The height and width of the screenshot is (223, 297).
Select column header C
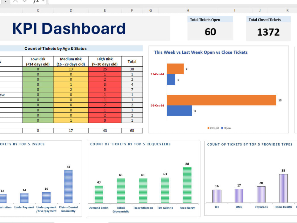pyautogui.click(x=38, y=10)
